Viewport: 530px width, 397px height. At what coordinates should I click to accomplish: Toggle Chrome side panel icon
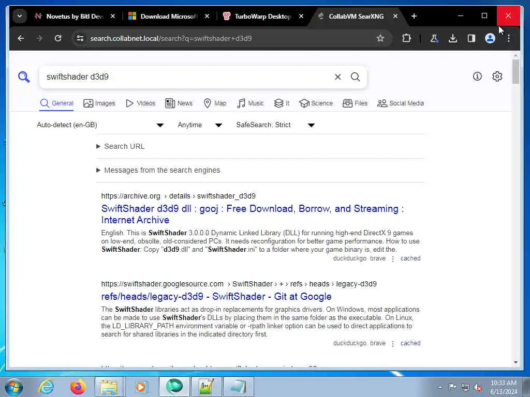click(471, 38)
